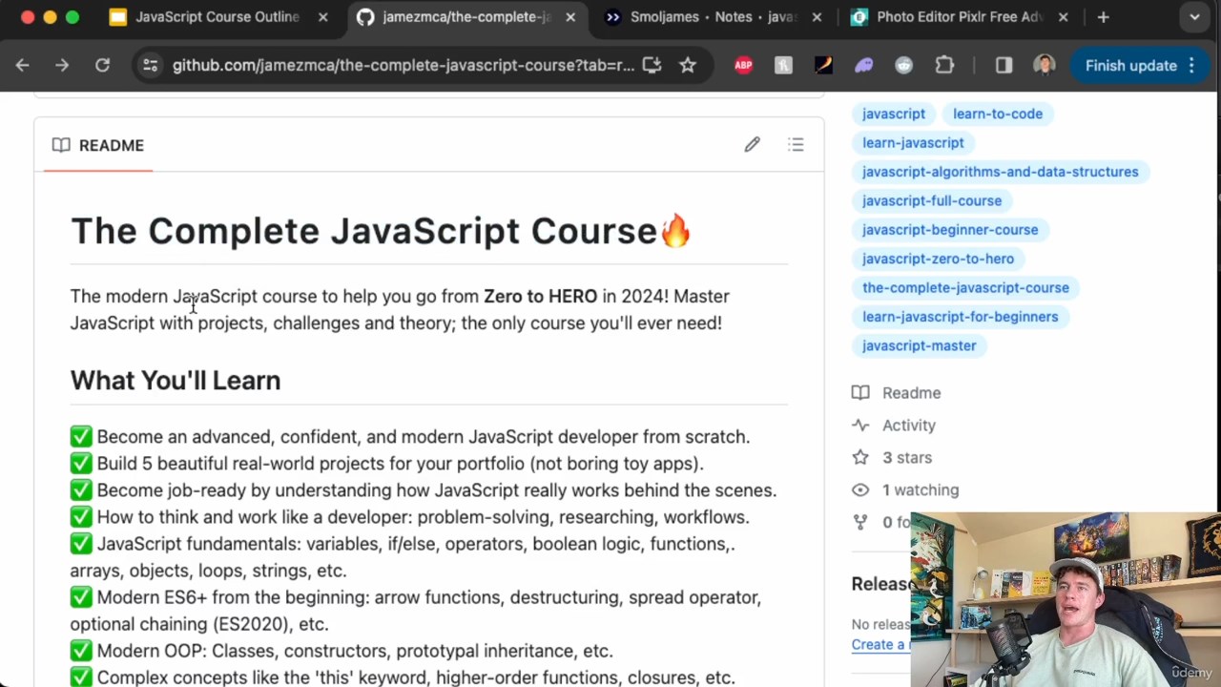Viewport: 1221px width, 687px height.
Task: Open learn-javascript-for-beginners topic tag
Action: coord(961,317)
